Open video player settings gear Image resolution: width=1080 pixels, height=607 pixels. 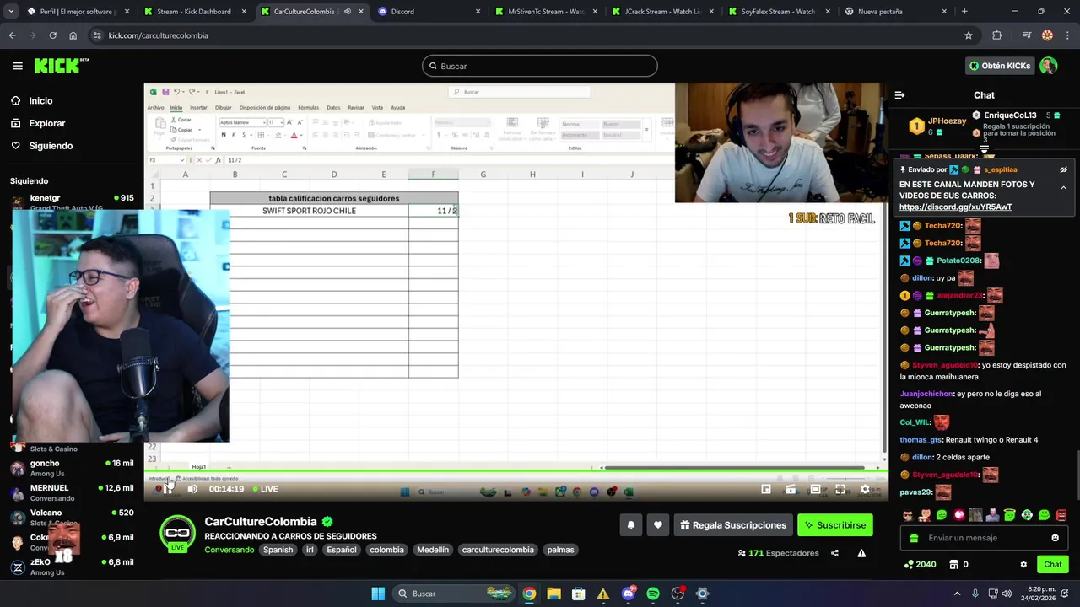point(865,489)
